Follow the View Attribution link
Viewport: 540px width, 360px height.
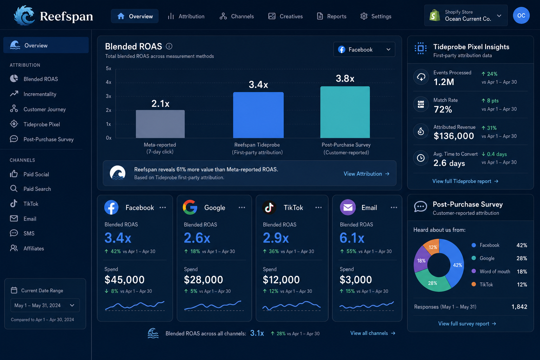pos(367,174)
